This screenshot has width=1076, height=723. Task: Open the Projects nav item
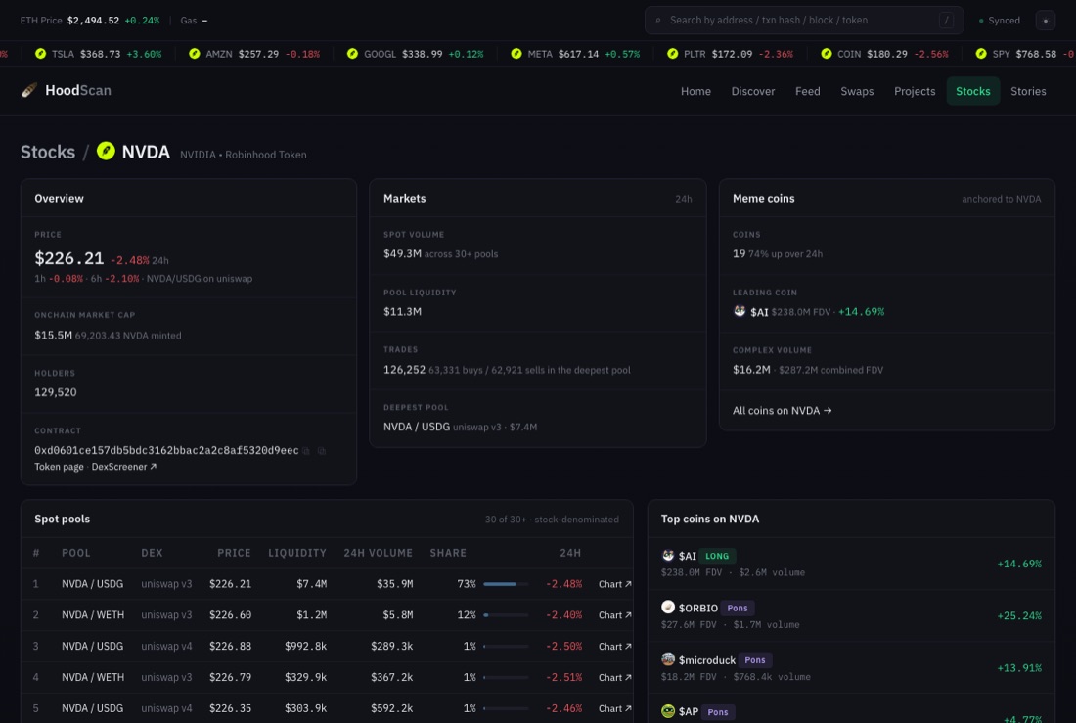tap(914, 91)
